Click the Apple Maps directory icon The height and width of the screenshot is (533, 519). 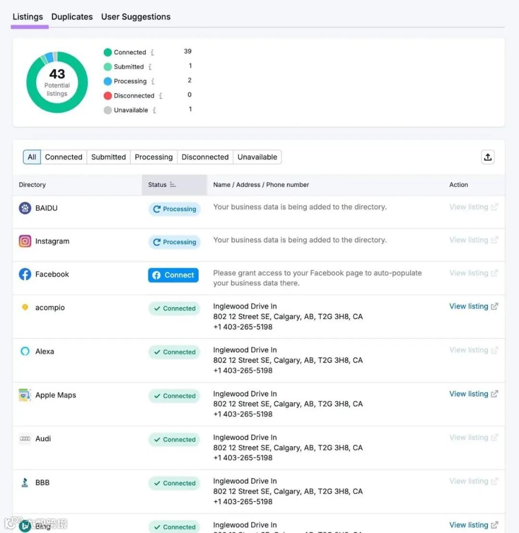tap(25, 395)
